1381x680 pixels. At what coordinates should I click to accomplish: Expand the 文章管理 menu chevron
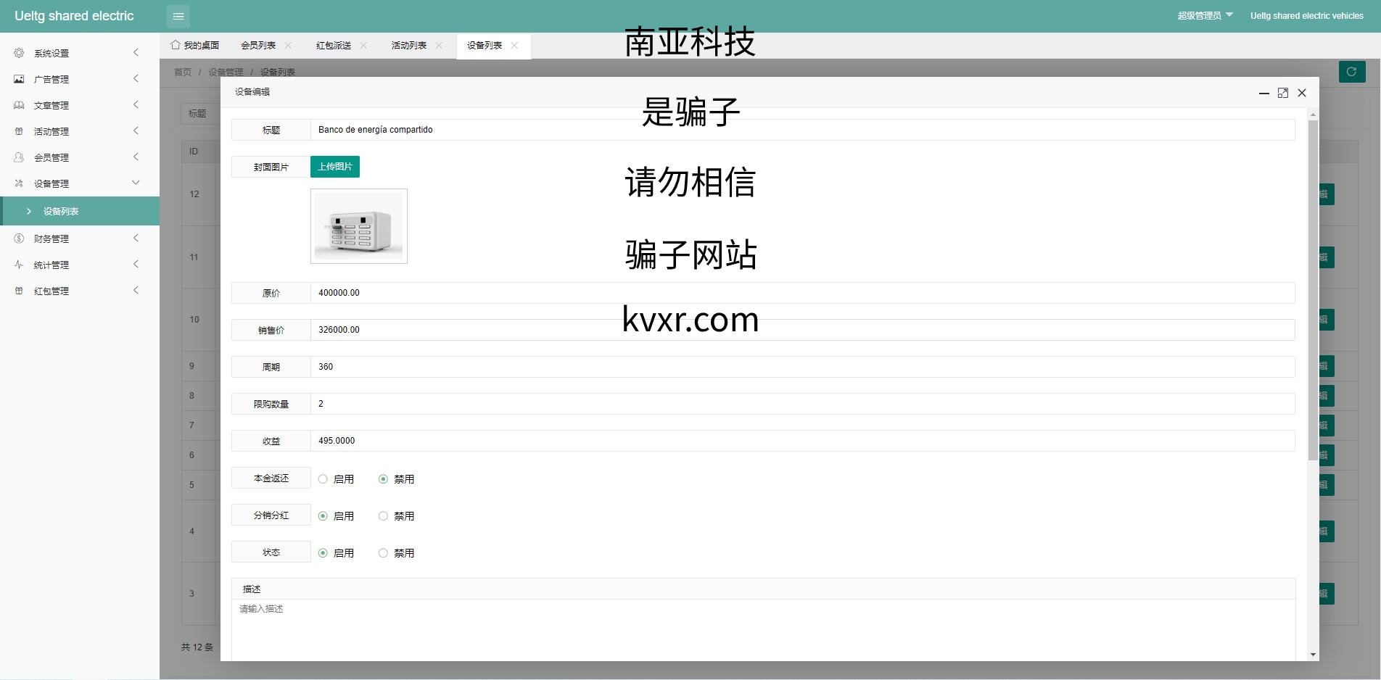[x=136, y=104]
